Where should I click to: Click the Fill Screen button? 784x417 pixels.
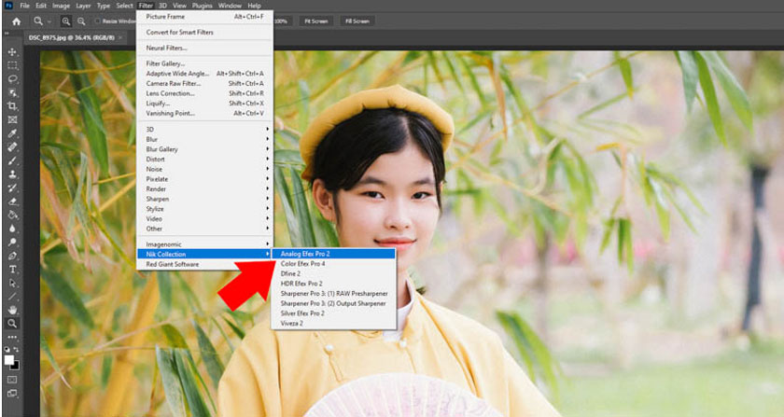coord(357,21)
